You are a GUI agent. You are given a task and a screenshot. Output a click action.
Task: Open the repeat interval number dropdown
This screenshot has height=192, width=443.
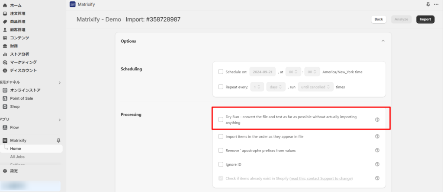click(257, 87)
